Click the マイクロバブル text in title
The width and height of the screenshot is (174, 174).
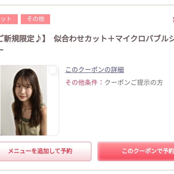[140, 39]
